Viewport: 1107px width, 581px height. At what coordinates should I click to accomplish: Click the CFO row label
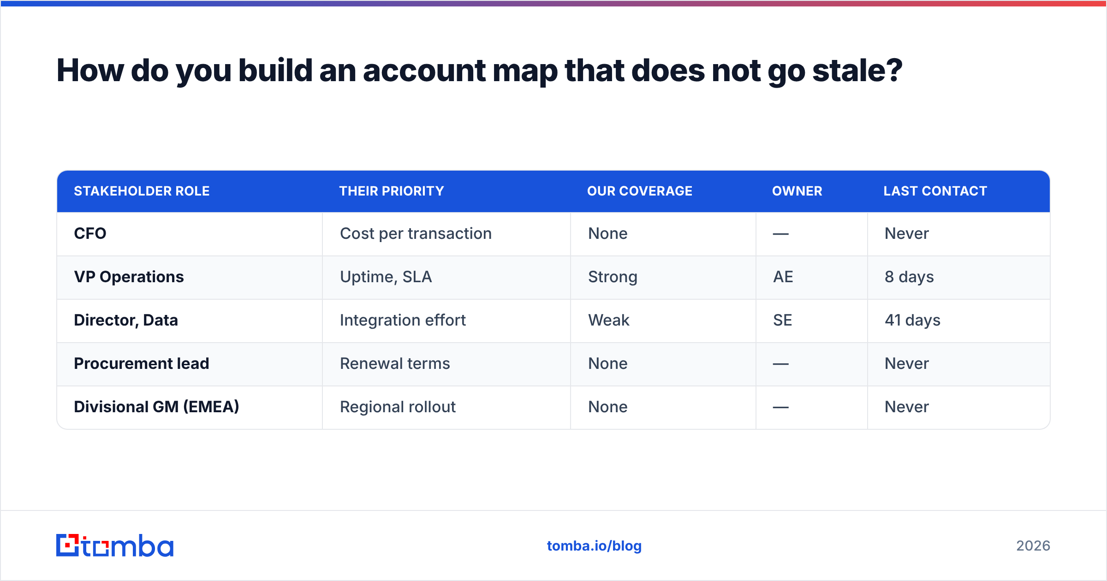pos(90,233)
